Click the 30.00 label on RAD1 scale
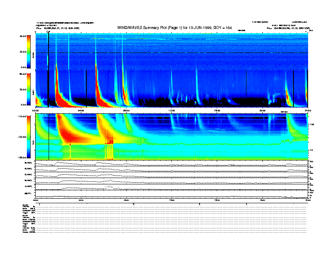This screenshot has width=332, height=257. (x=23, y=89)
